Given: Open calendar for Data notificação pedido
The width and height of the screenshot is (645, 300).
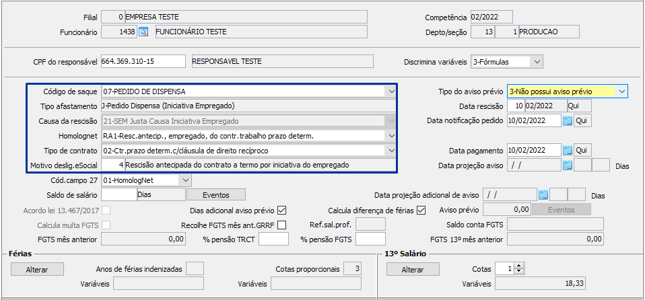Looking at the screenshot, I should tap(567, 120).
